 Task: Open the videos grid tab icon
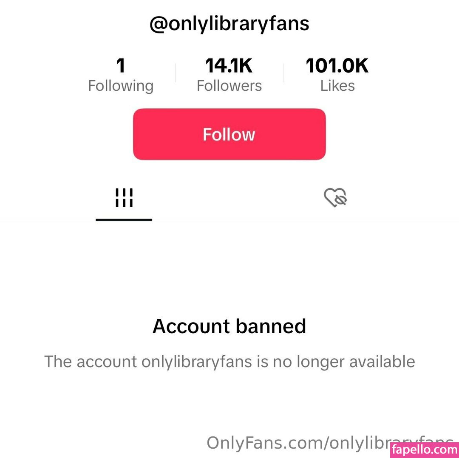click(124, 198)
